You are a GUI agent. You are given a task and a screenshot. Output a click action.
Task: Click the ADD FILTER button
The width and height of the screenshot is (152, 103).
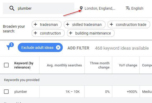tap(78, 48)
